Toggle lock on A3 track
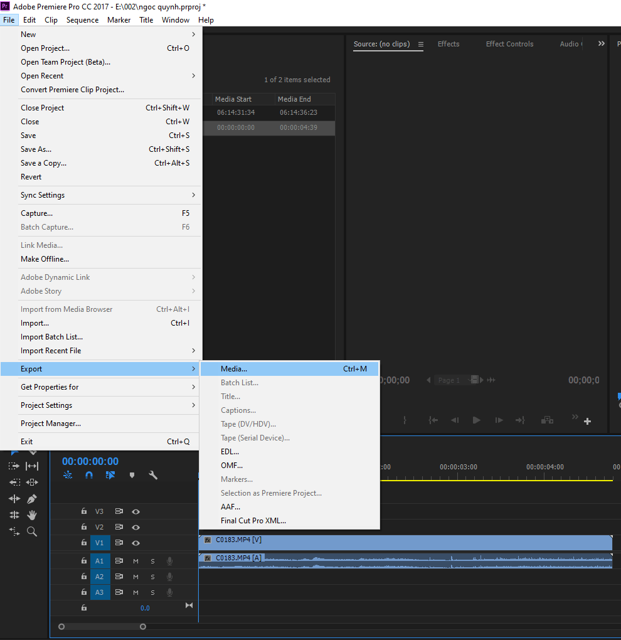Viewport: 621px width, 640px height. (x=83, y=592)
